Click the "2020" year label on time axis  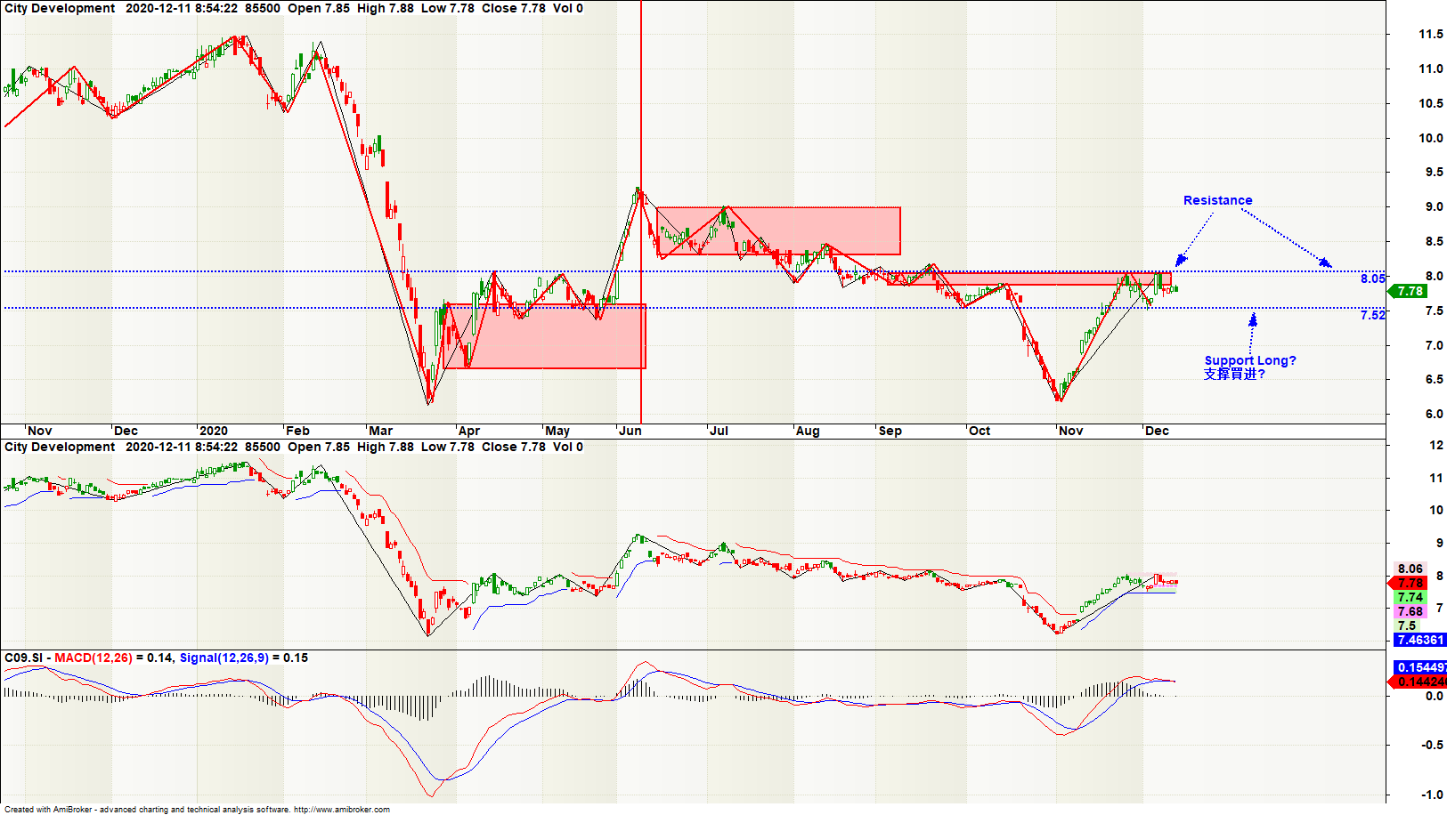tap(213, 431)
